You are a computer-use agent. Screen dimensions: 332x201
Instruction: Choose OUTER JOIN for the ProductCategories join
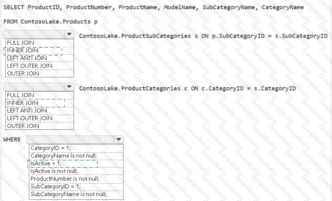coord(23,126)
